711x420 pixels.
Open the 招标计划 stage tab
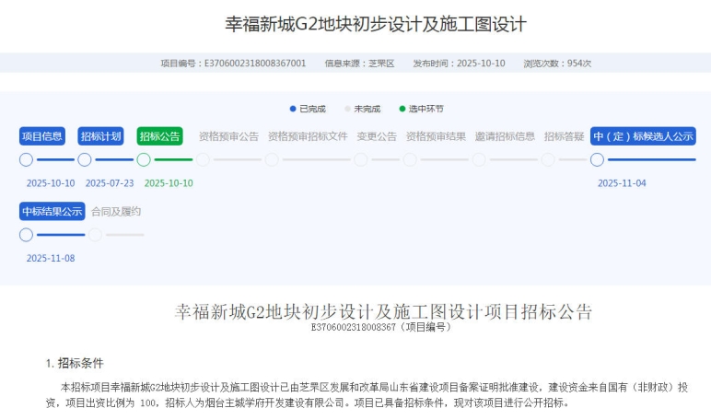click(x=101, y=136)
